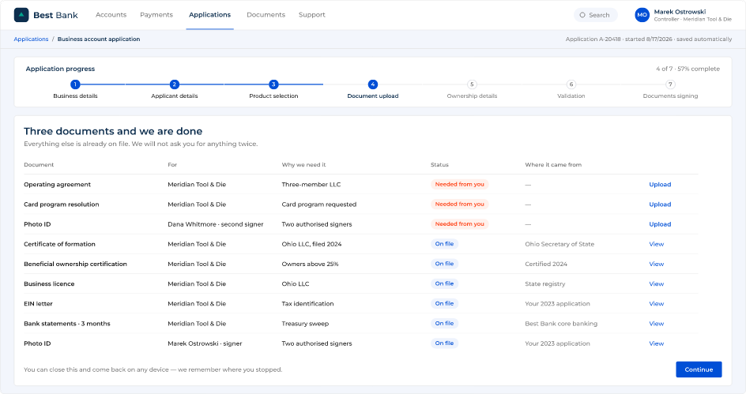
Task: Open the MO user avatar
Action: click(x=642, y=15)
